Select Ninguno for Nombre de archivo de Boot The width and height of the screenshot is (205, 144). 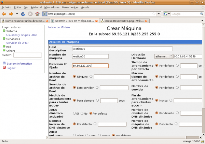pyautogui.click(x=74, y=77)
